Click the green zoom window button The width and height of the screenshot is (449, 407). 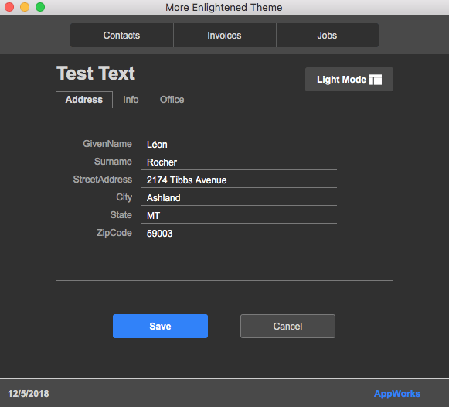click(x=40, y=7)
